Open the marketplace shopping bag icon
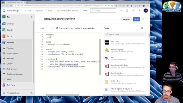Viewport: 183px width, 103px height. tap(127, 11)
